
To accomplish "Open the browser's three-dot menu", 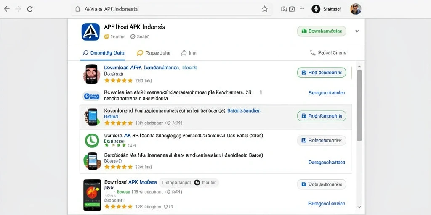I will click(302, 9).
